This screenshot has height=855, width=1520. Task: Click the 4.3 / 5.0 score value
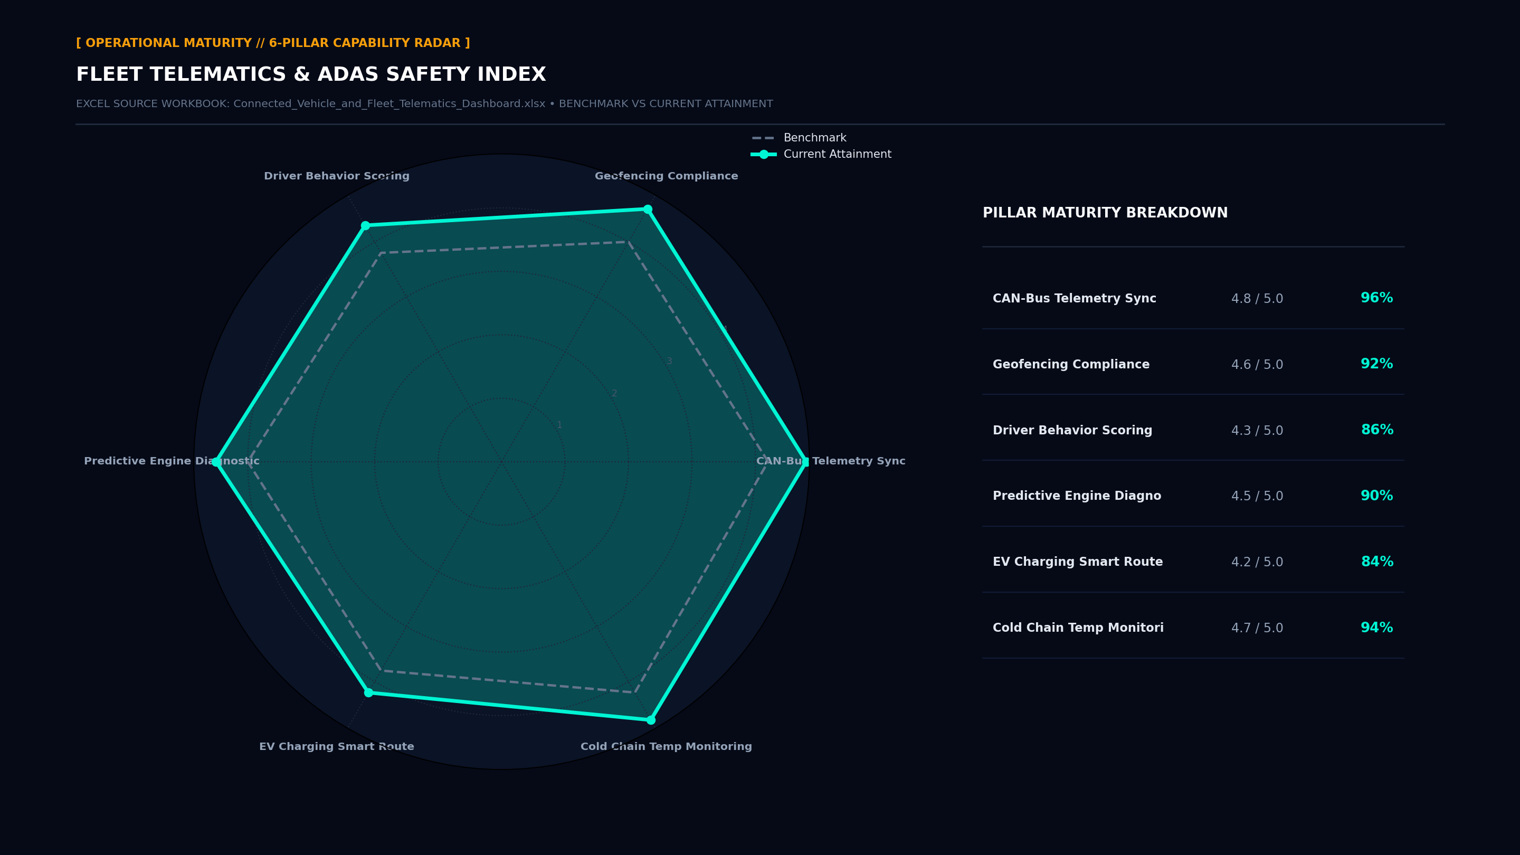point(1257,431)
